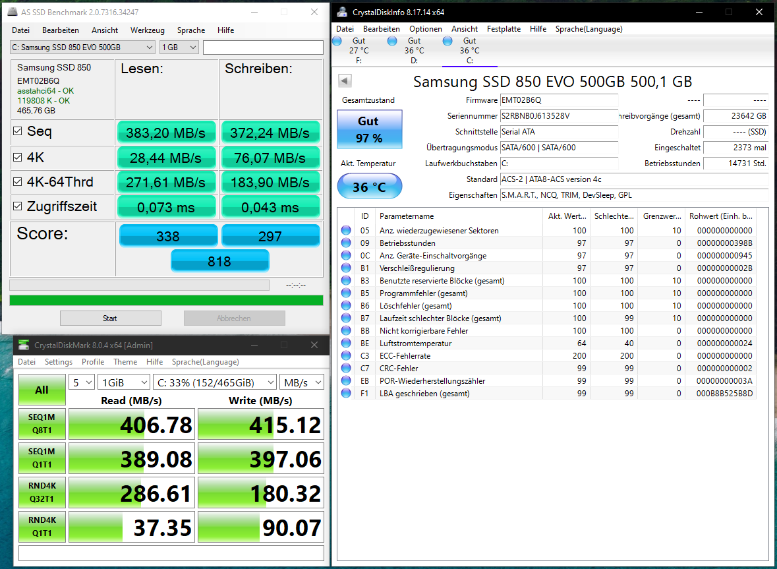Open the 1GiB test size dropdown in CrystalDiskMark
This screenshot has width=777, height=569.
click(x=124, y=382)
